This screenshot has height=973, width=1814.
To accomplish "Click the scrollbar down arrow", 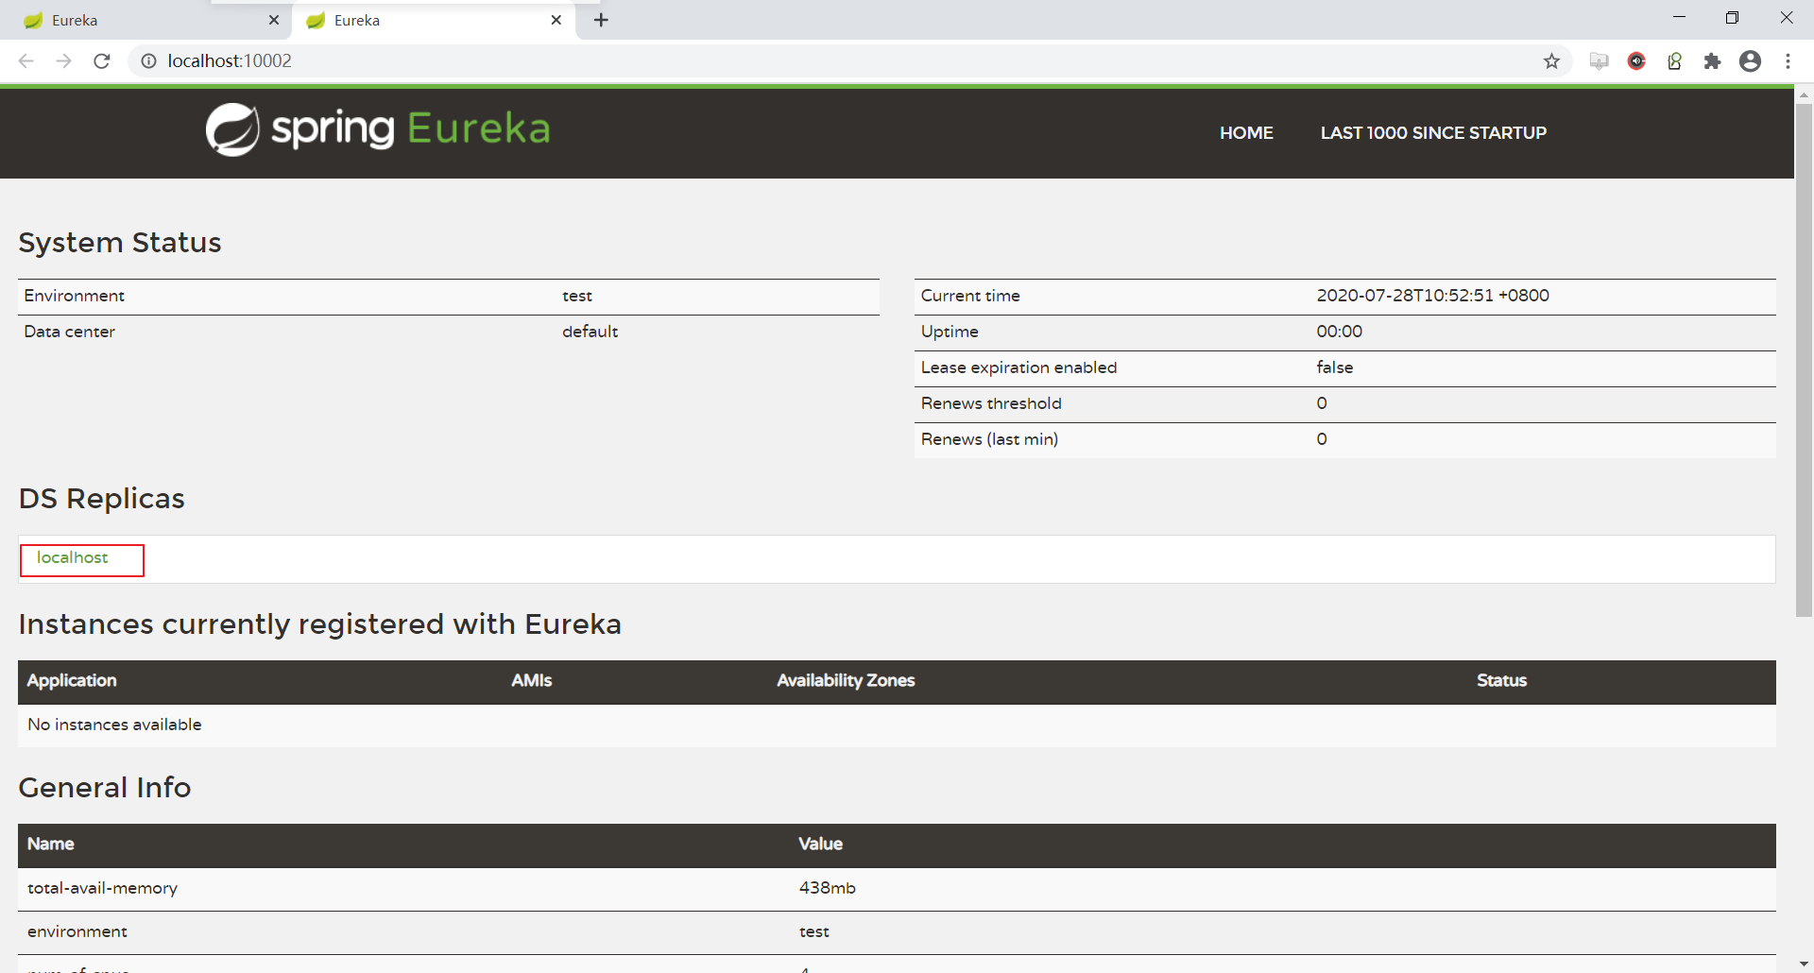I will click(1804, 964).
